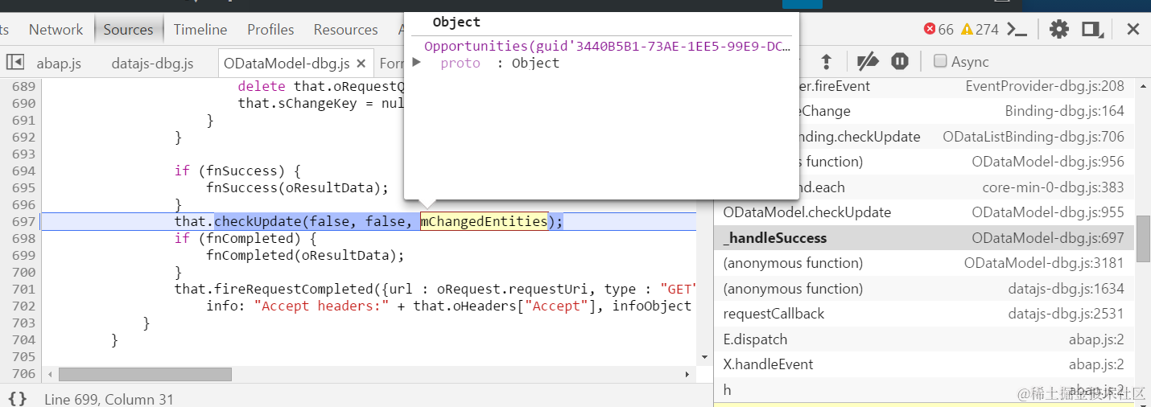This screenshot has width=1151, height=407.
Task: Select E.dispatch call stack frame
Action: point(924,339)
